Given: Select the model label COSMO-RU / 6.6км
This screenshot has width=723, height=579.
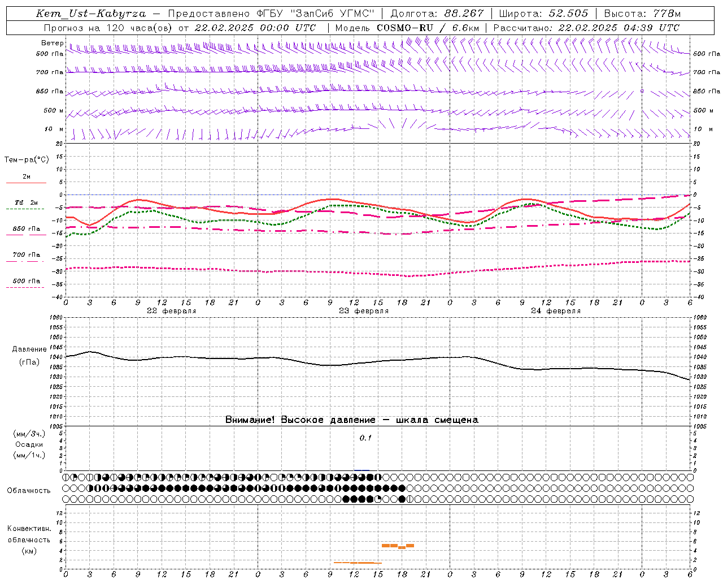Looking at the screenshot, I should coord(428,28).
